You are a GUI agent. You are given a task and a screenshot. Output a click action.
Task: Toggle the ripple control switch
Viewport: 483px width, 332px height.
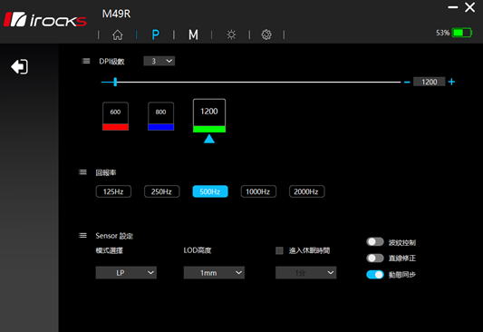[375, 242]
